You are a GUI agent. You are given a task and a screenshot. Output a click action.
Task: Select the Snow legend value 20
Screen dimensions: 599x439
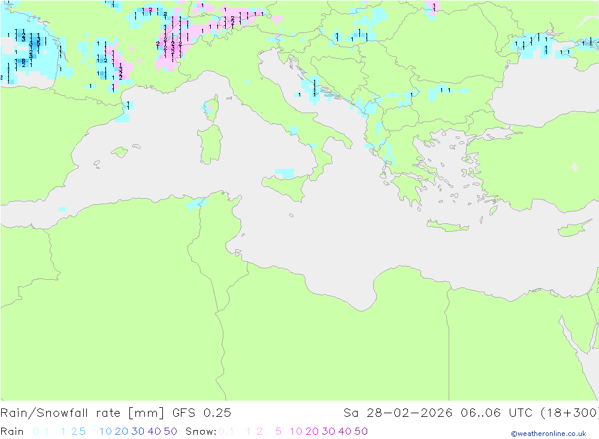pos(312,431)
